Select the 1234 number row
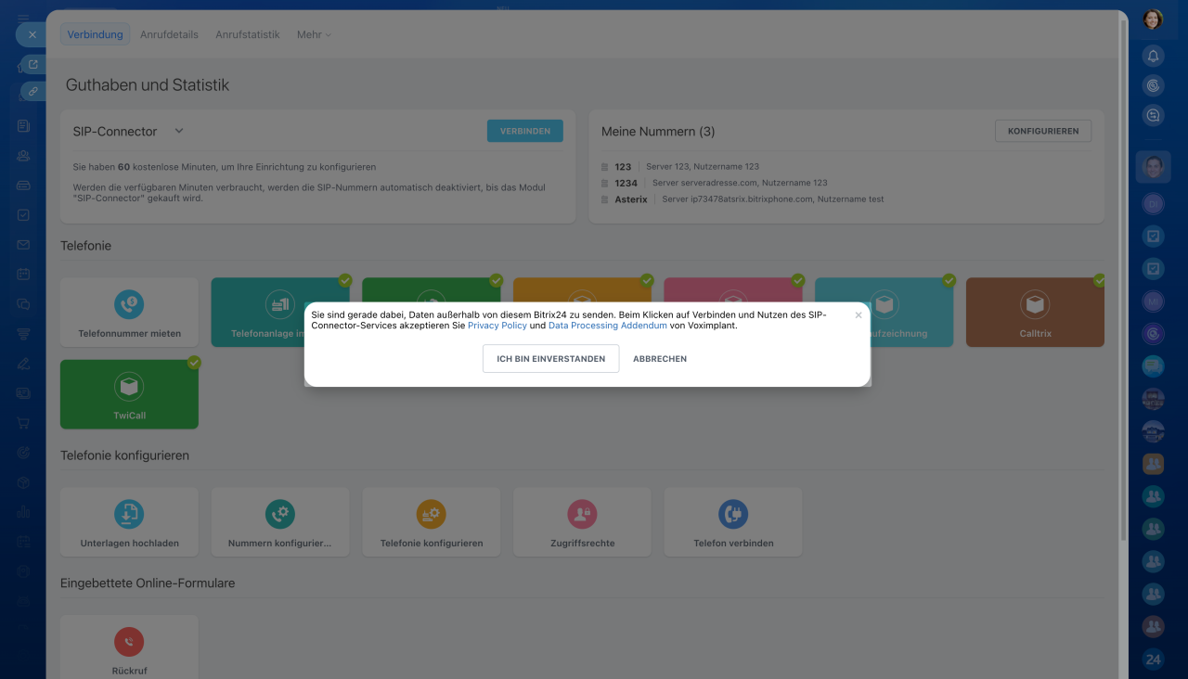The width and height of the screenshot is (1188, 679). point(715,183)
